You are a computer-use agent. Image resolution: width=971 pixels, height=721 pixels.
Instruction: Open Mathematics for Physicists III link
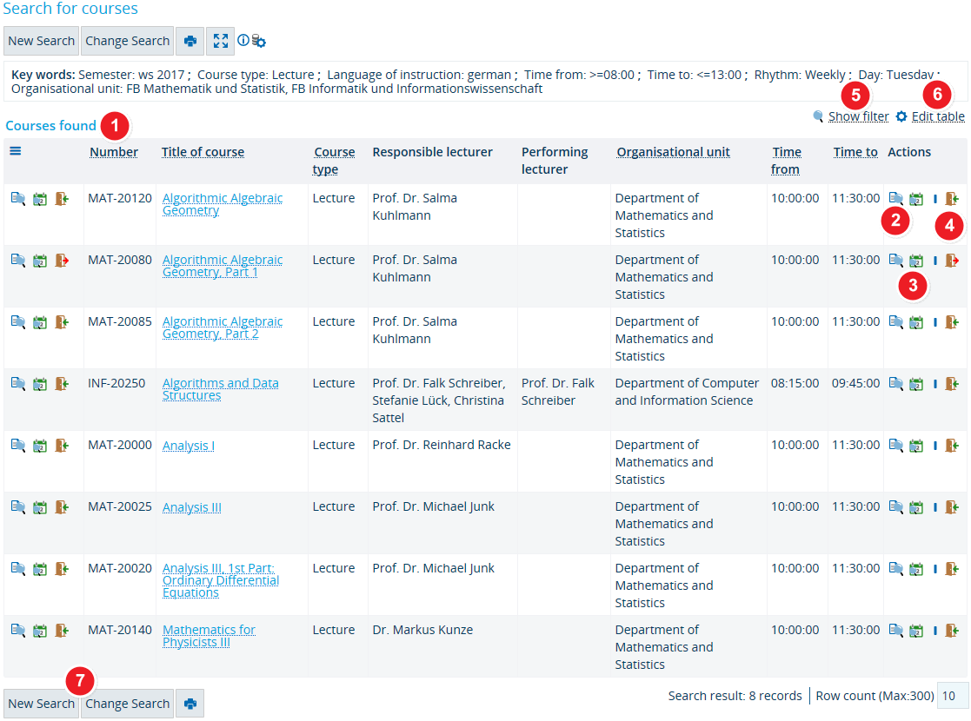[x=209, y=636]
